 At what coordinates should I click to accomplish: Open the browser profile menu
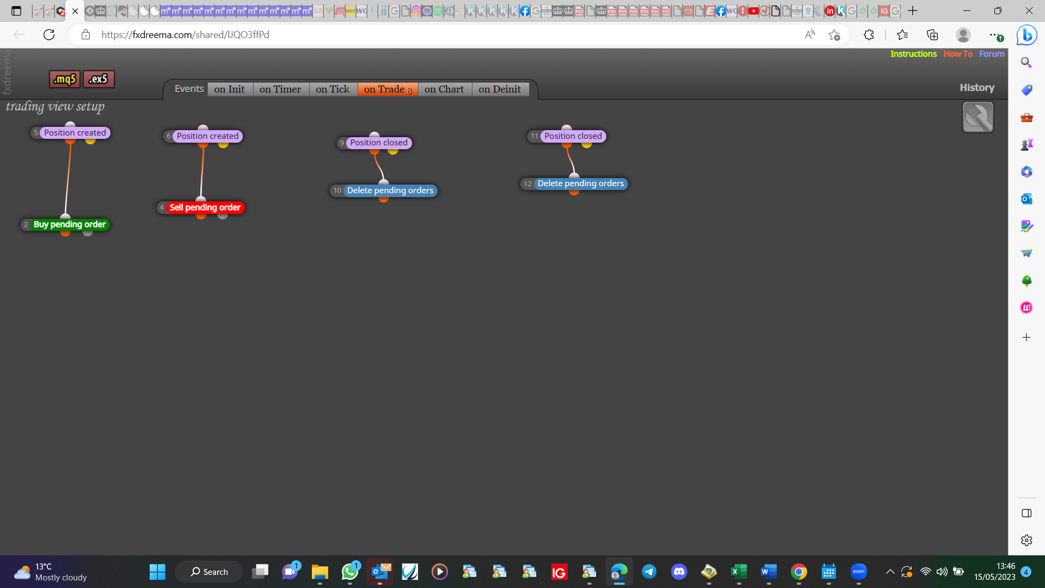pyautogui.click(x=963, y=35)
